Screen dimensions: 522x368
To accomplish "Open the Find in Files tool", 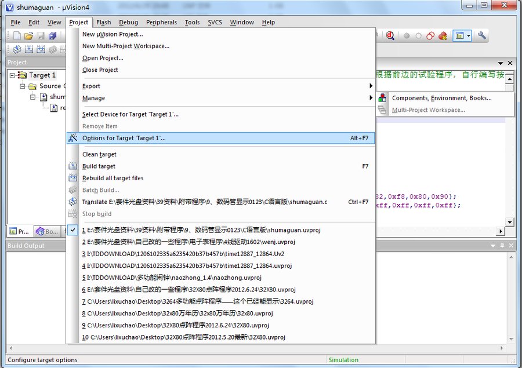I will pyautogui.click(x=390, y=35).
